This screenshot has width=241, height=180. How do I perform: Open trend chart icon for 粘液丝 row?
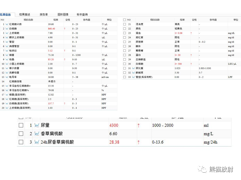[x=7, y=51]
